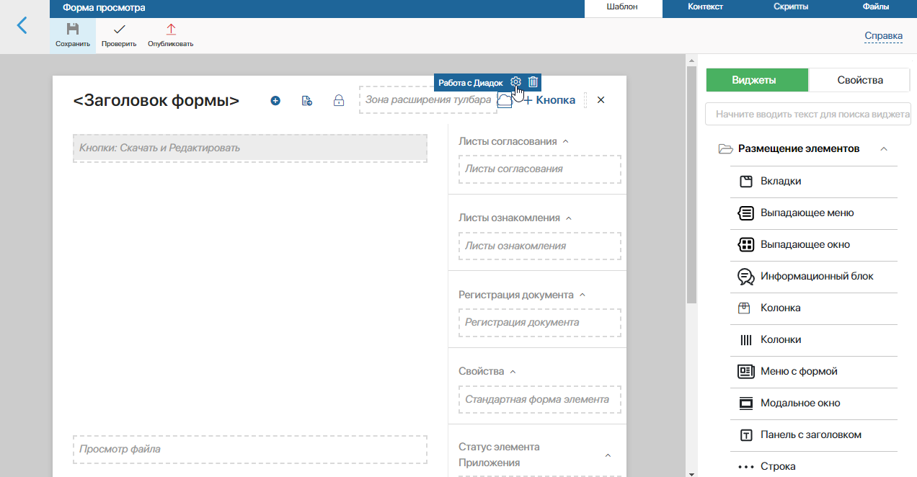The height and width of the screenshot is (477, 917).
Task: Select the Зона расширения тулбара placeholder
Action: pyautogui.click(x=428, y=100)
